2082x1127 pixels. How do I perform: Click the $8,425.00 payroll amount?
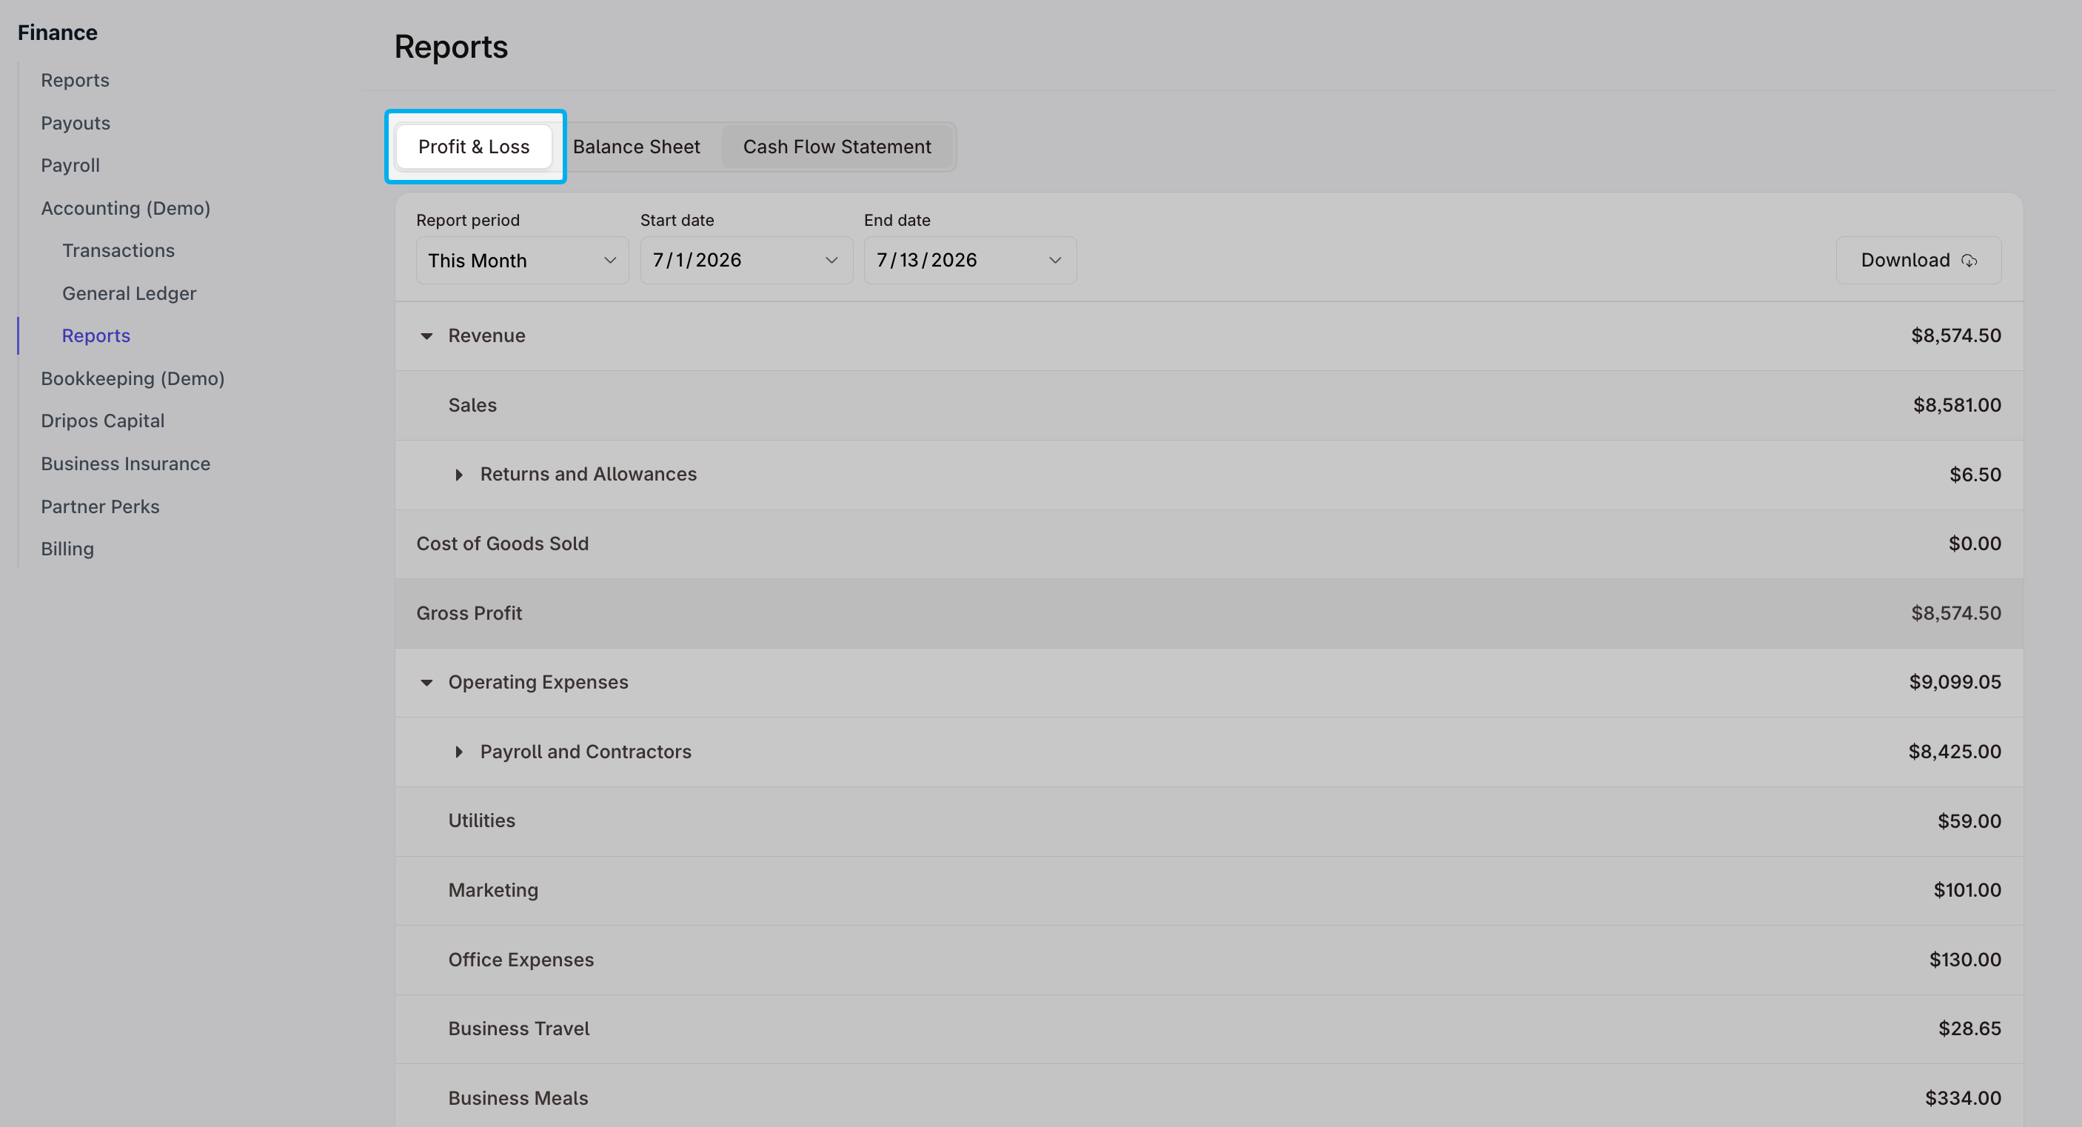click(1955, 752)
